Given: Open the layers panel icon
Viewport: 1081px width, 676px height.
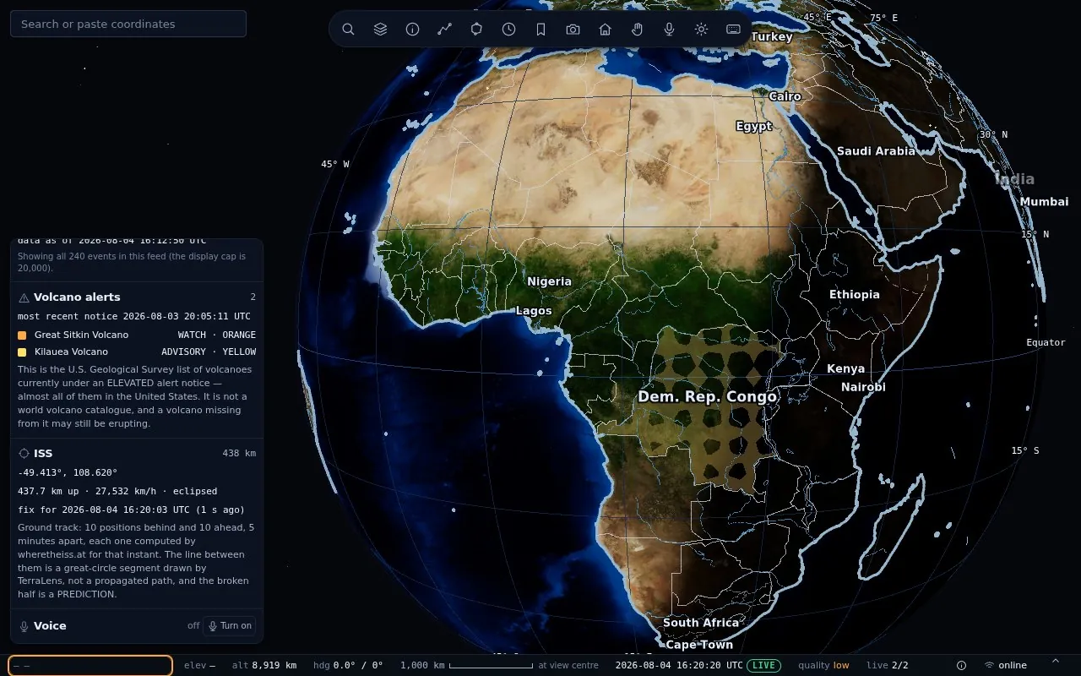Looking at the screenshot, I should tap(380, 29).
